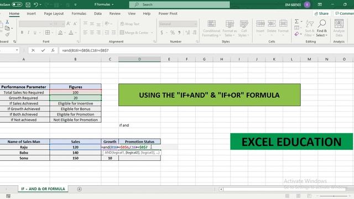
Task: Click the horizontal scrollbar left arrow
Action: click(x=221, y=189)
